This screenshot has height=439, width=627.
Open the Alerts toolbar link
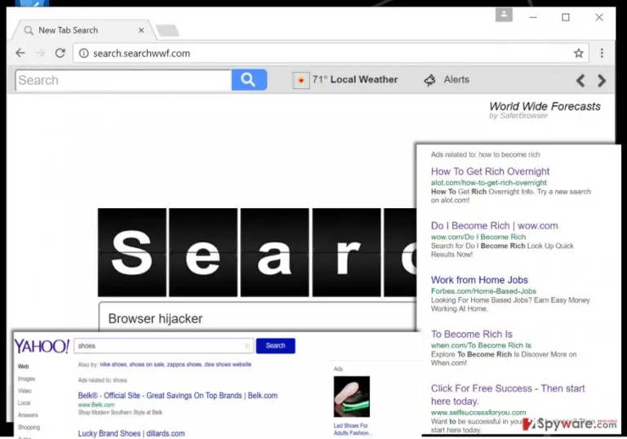click(456, 80)
